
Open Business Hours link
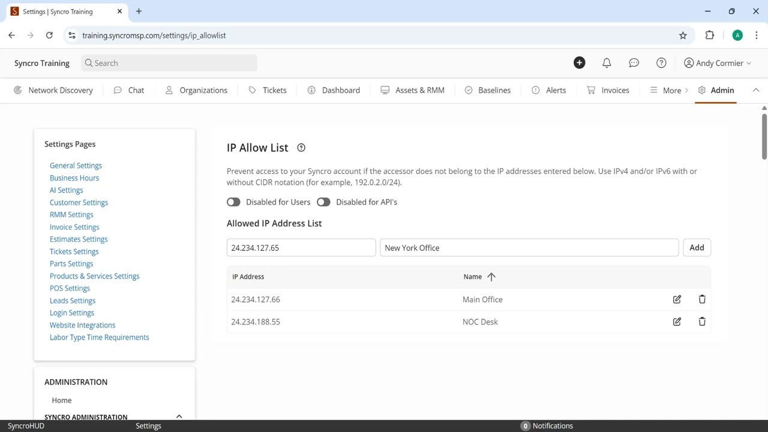pyautogui.click(x=74, y=178)
